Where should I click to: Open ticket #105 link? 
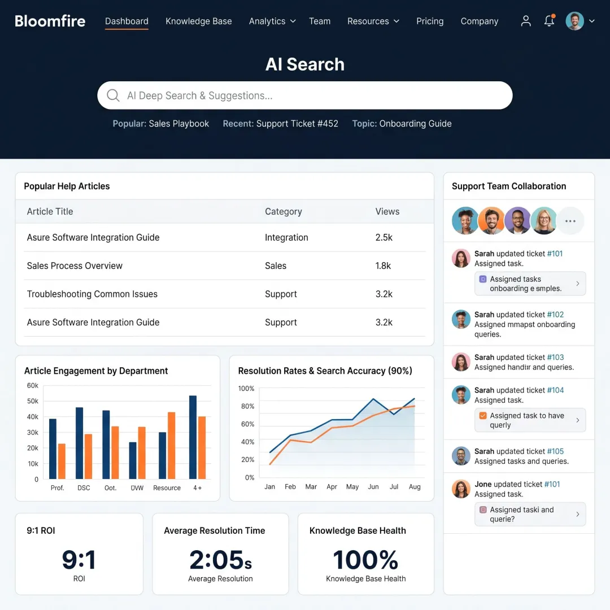point(555,451)
